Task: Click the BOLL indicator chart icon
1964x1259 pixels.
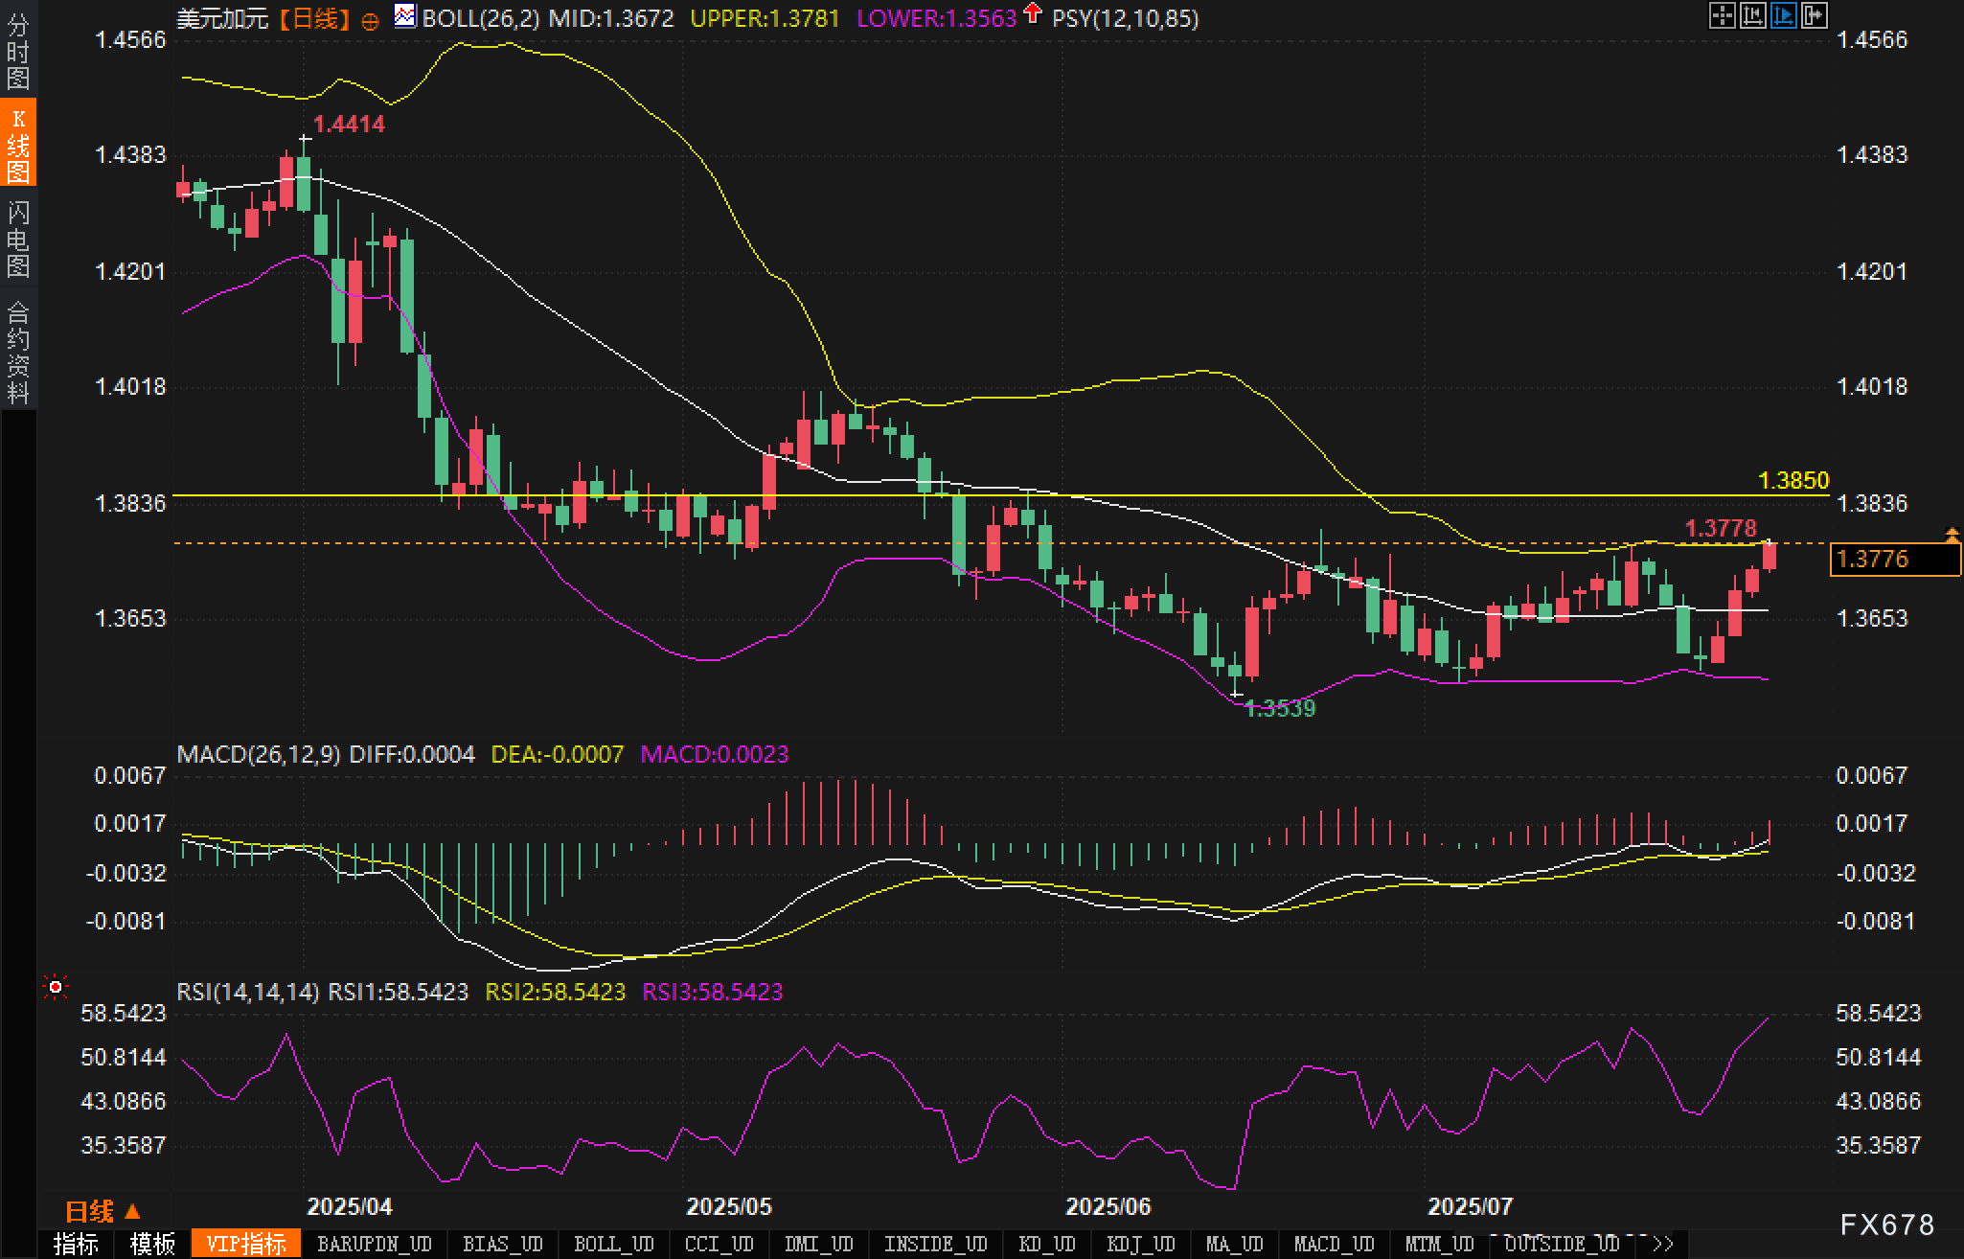Action: (x=405, y=16)
